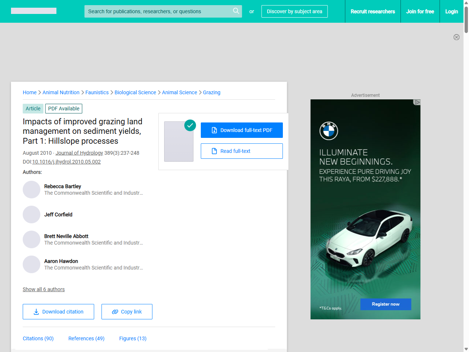Viewport: 469px width, 352px height.
Task: Close the top banner advertisement
Action: [456, 37]
